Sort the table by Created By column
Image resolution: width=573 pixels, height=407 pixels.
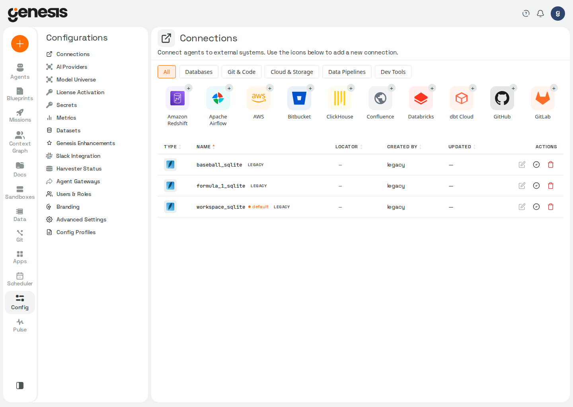pyautogui.click(x=404, y=147)
